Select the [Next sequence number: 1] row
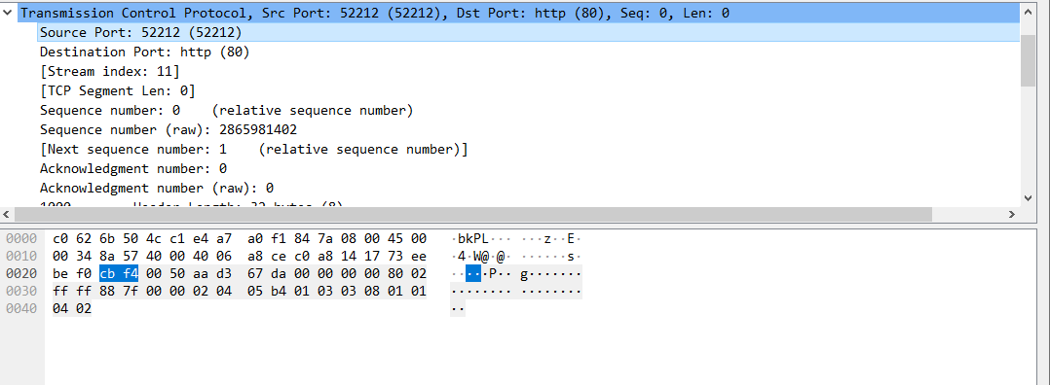Viewport: 1050px width, 385px height. point(529,149)
